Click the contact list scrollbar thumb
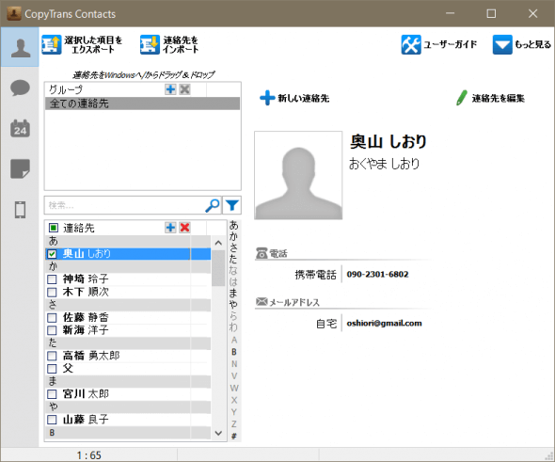The width and height of the screenshot is (555, 462). point(218,268)
